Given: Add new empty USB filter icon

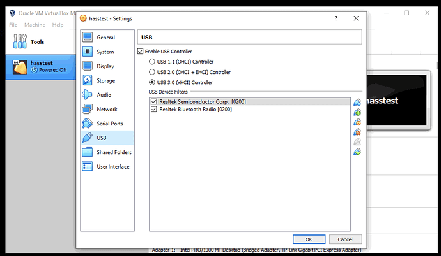Looking at the screenshot, I should pyautogui.click(x=357, y=103).
